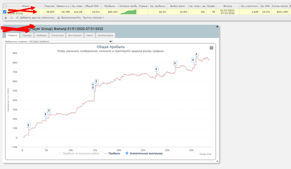The image size is (291, 169).
Task: Click the 'Выбыл рано' column header
Action: (178, 6)
